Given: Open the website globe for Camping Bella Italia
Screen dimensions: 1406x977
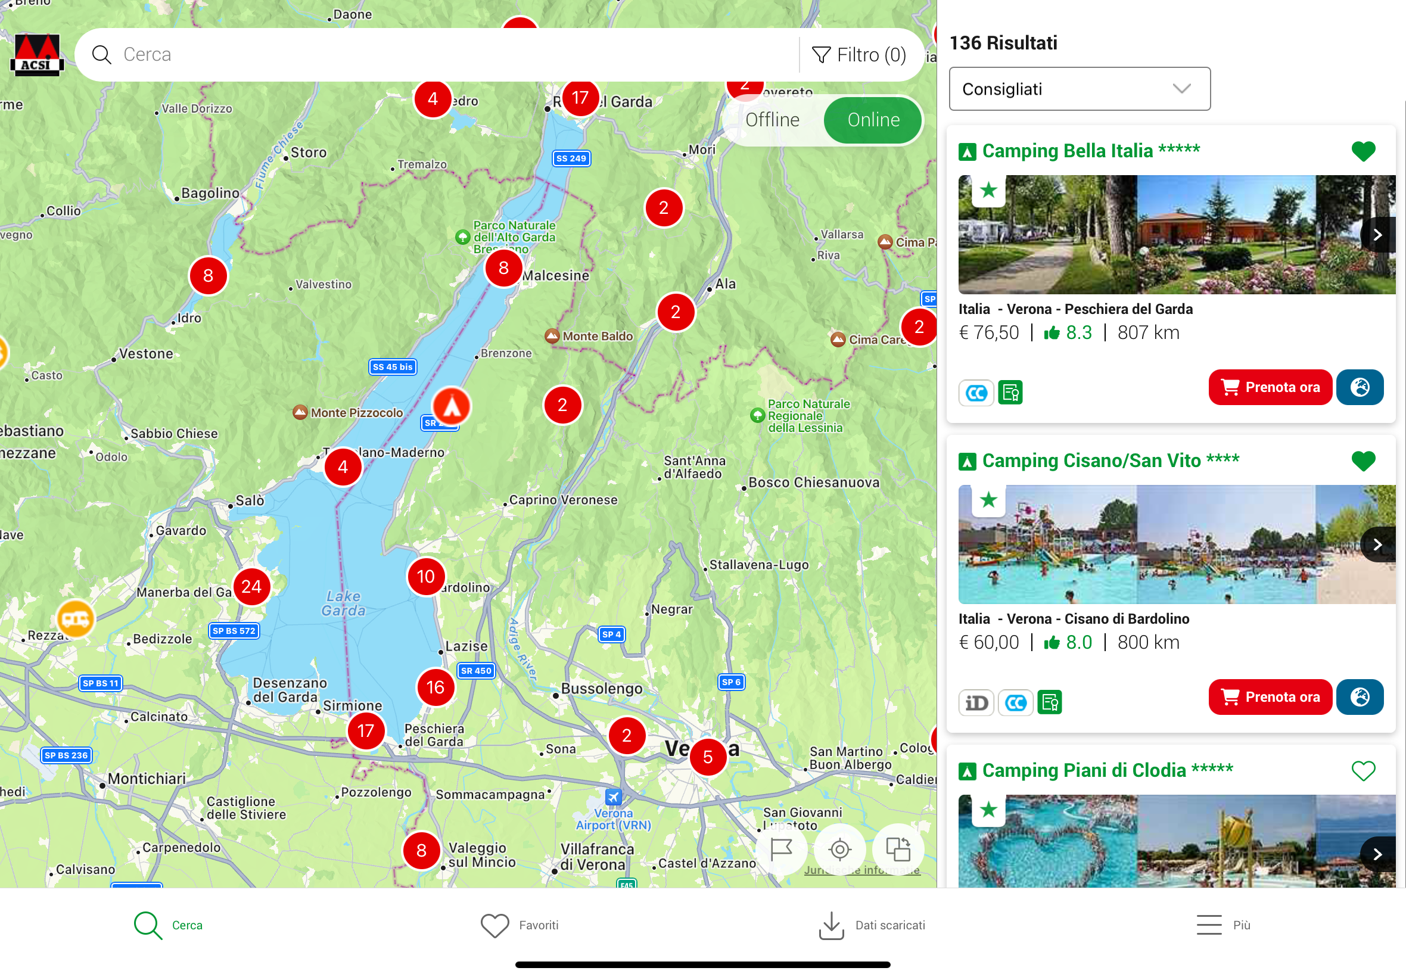Looking at the screenshot, I should coord(1360,387).
